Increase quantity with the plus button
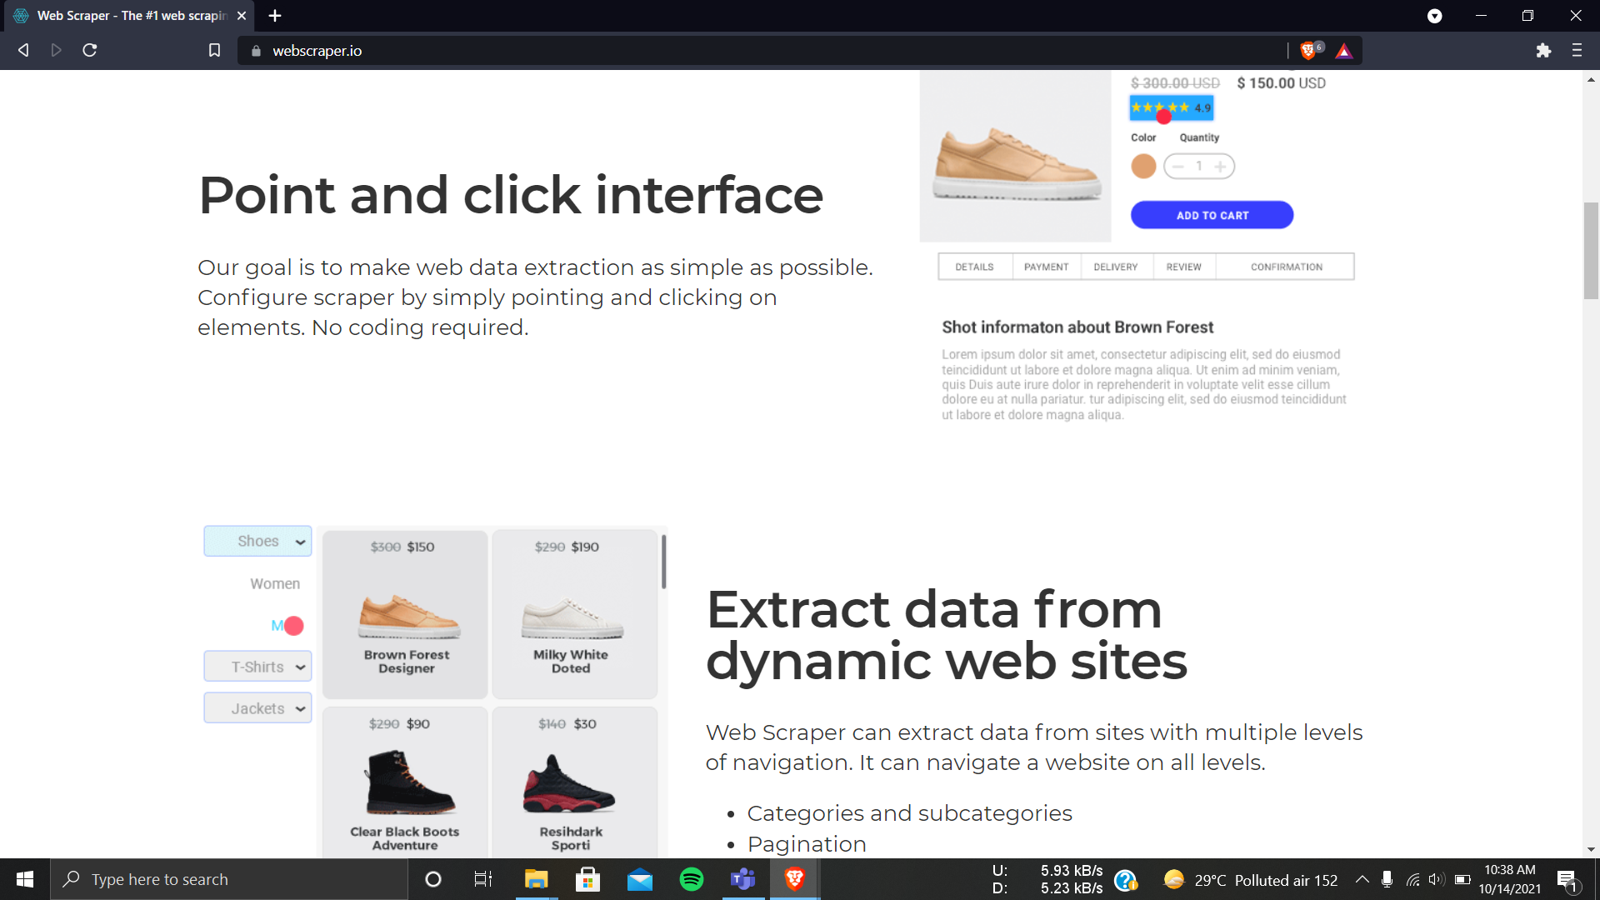The image size is (1600, 900). pyautogui.click(x=1220, y=167)
